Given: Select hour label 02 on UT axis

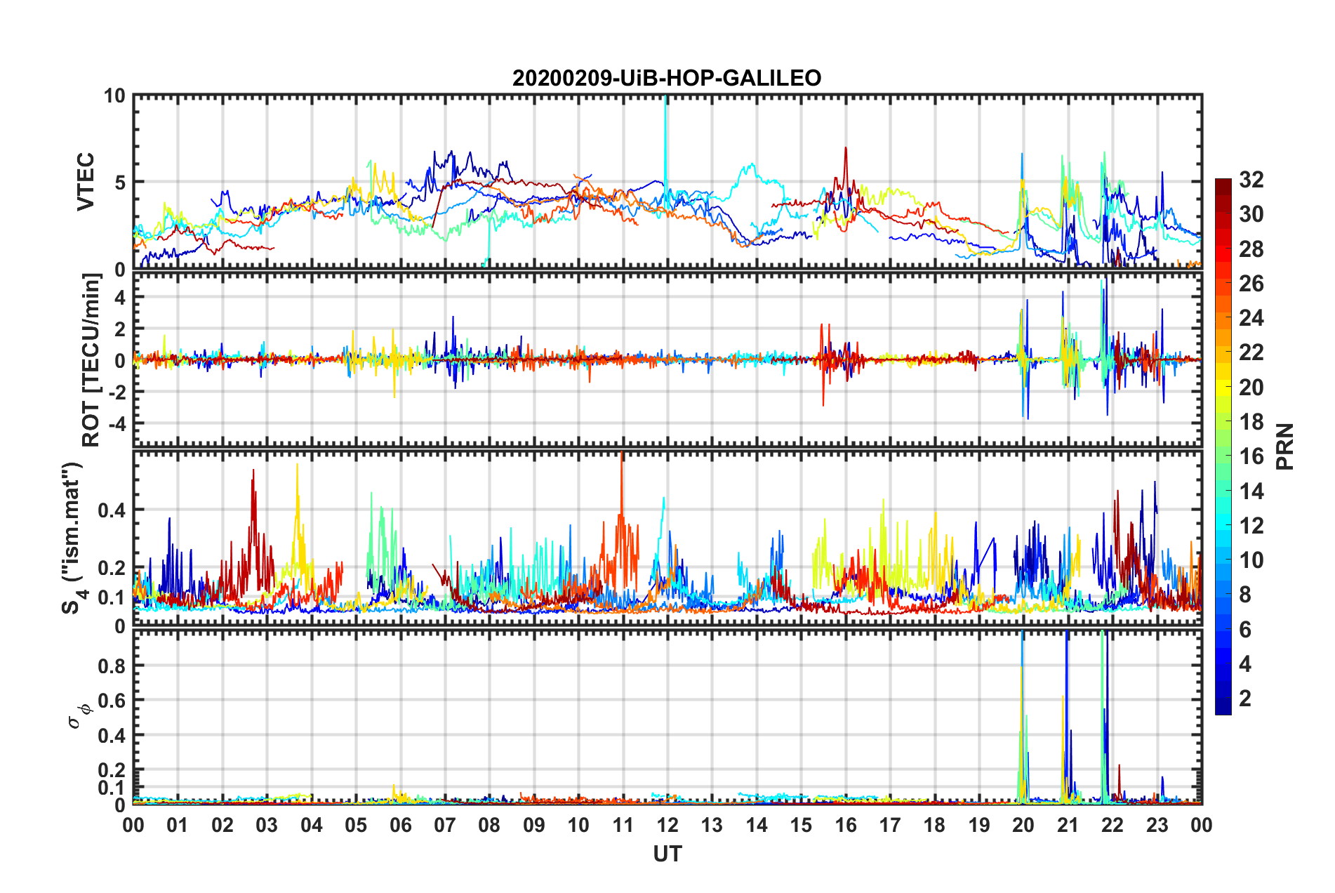Looking at the screenshot, I should click(222, 825).
